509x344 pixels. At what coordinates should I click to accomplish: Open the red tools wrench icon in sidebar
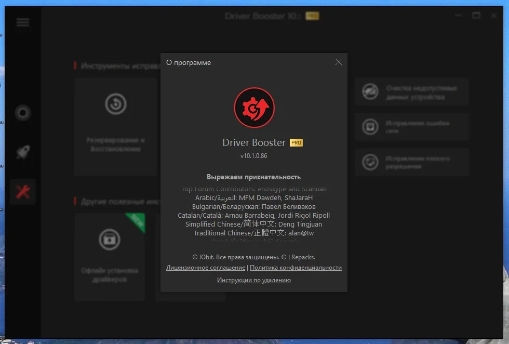[23, 192]
